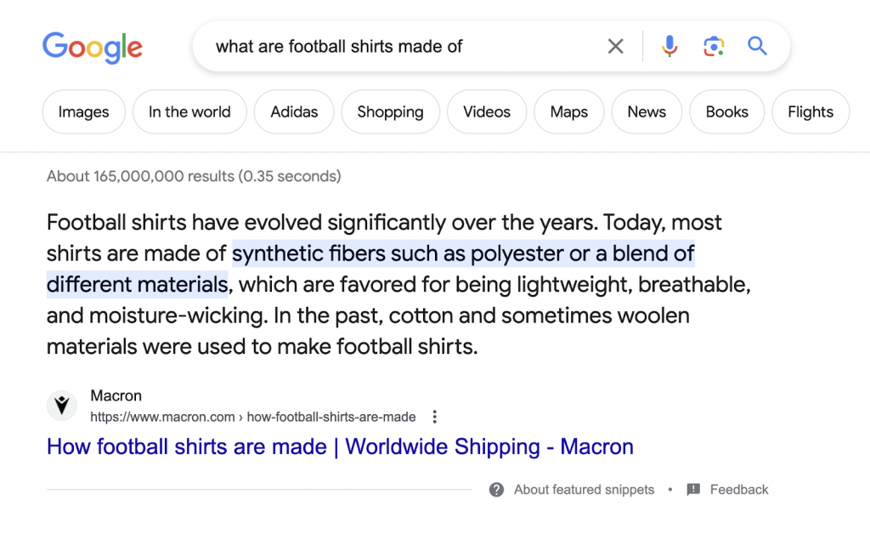Open three-dot menu beside Macron URL
This screenshot has width=870, height=534.
434,417
